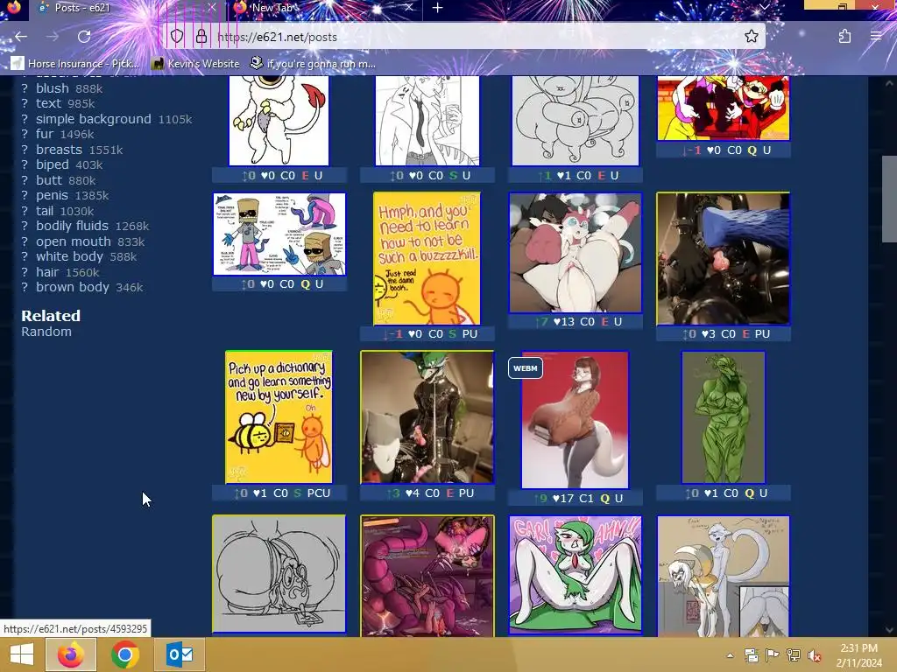
Task: Open question mark beside tail
Action: click(25, 211)
